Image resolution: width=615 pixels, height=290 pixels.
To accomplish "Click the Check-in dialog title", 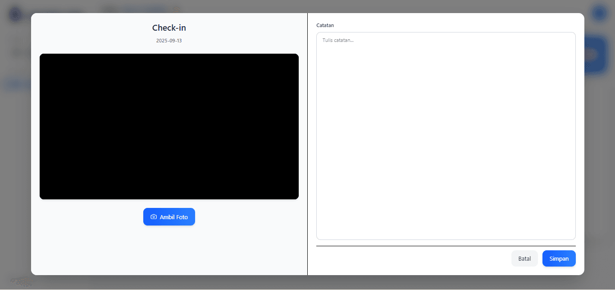I will point(169,28).
